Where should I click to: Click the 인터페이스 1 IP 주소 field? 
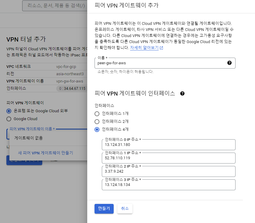(x=168, y=158)
